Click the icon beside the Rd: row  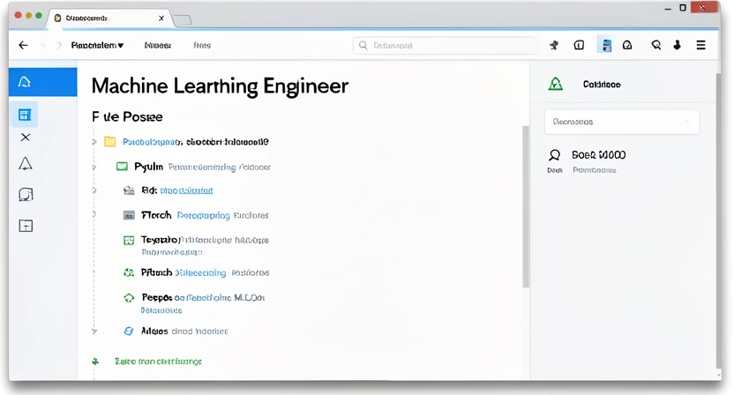point(129,190)
